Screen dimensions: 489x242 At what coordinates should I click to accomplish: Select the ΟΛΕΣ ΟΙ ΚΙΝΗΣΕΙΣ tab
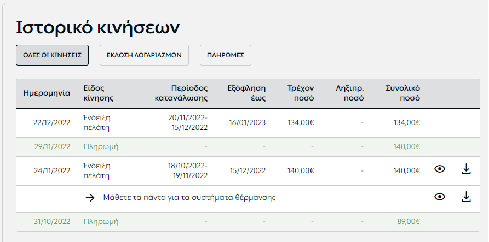[53, 55]
